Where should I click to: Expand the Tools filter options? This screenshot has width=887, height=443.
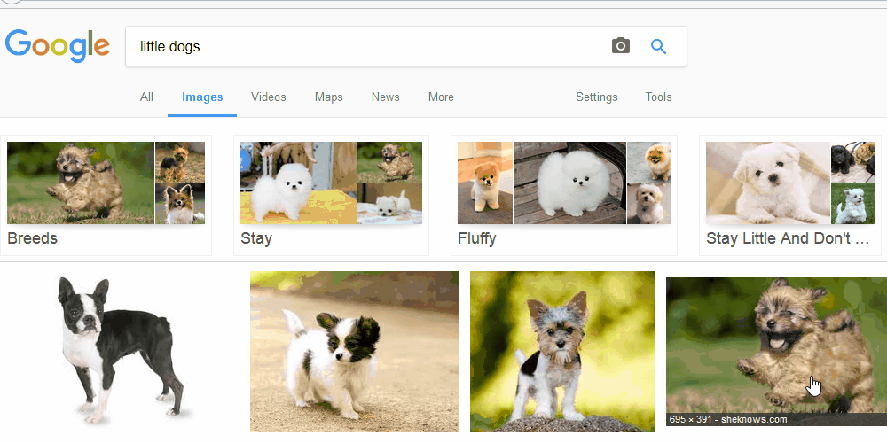click(x=658, y=97)
